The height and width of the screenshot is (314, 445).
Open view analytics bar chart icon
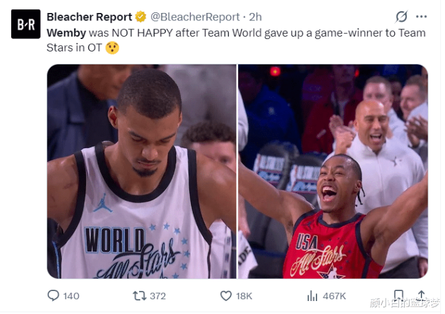pos(312,296)
